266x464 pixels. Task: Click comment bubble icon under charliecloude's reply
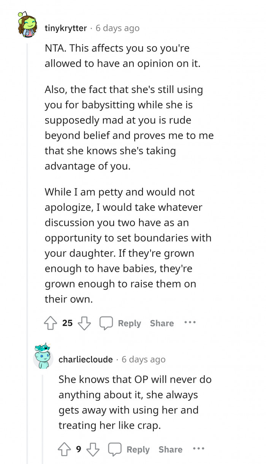coord(114,449)
